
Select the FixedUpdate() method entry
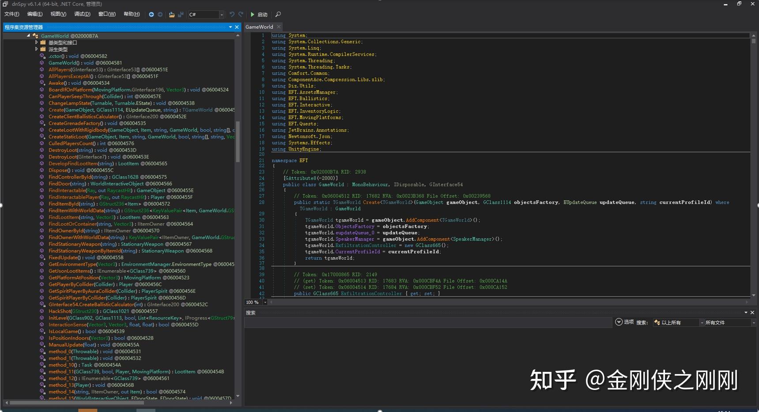click(86, 258)
